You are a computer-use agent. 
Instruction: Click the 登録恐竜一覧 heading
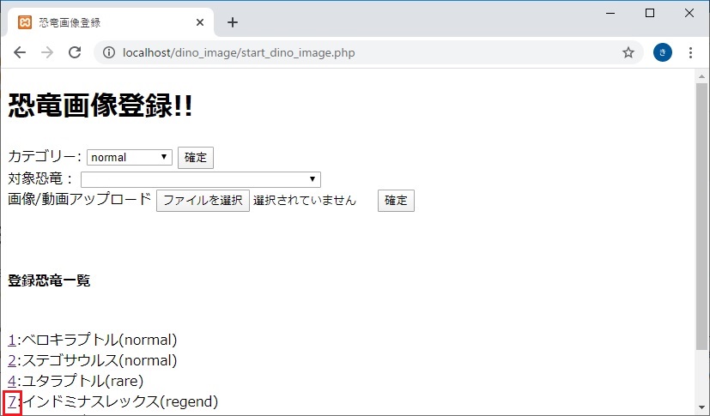tap(49, 280)
